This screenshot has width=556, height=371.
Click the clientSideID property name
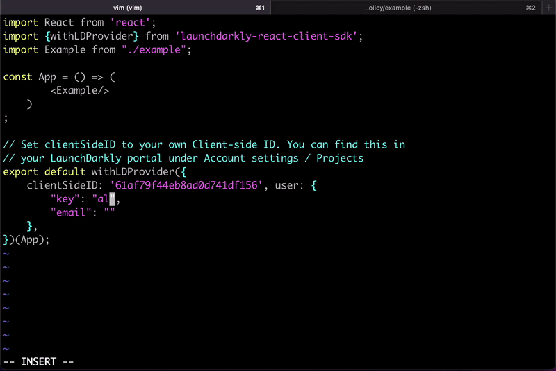(62, 185)
